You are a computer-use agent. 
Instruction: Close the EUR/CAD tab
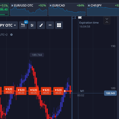click(x=50, y=5)
